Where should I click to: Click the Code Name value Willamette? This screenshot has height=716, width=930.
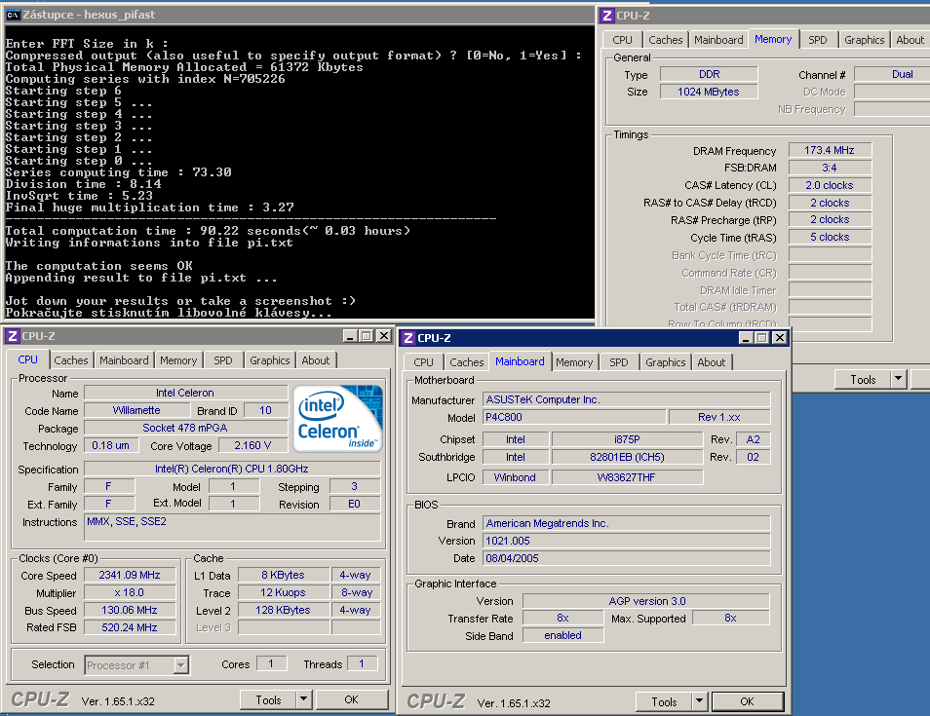(x=136, y=410)
